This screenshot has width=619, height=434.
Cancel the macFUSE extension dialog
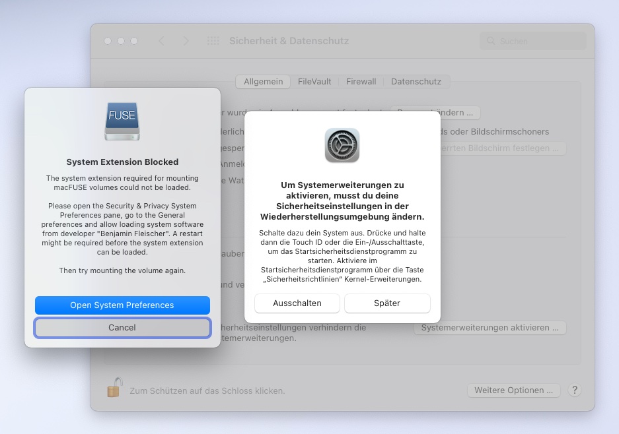pyautogui.click(x=122, y=327)
